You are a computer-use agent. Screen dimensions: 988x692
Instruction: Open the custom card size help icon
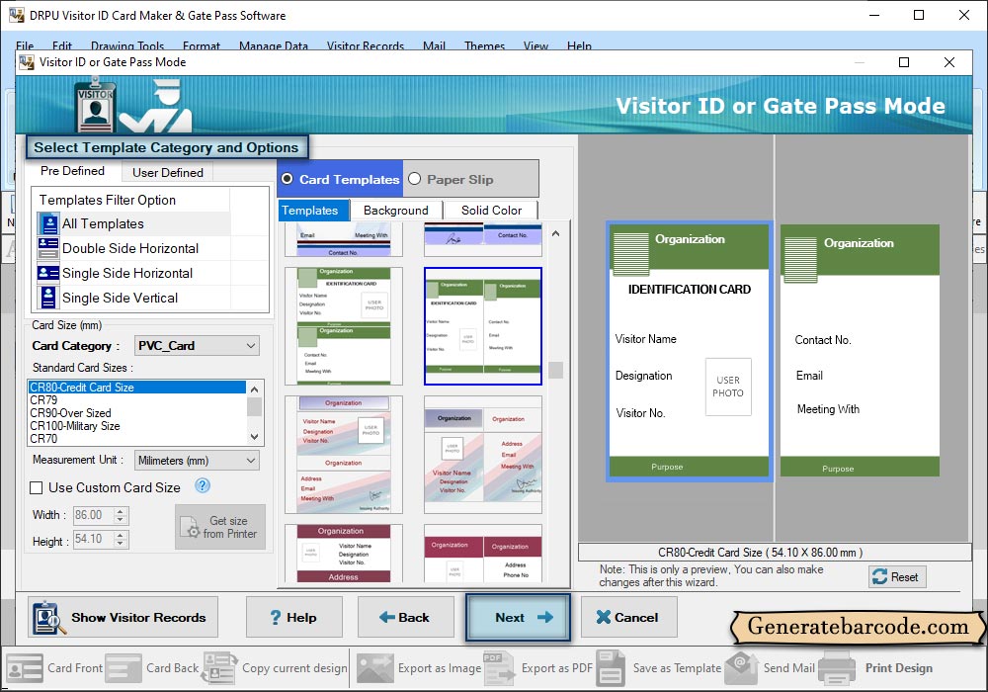203,486
